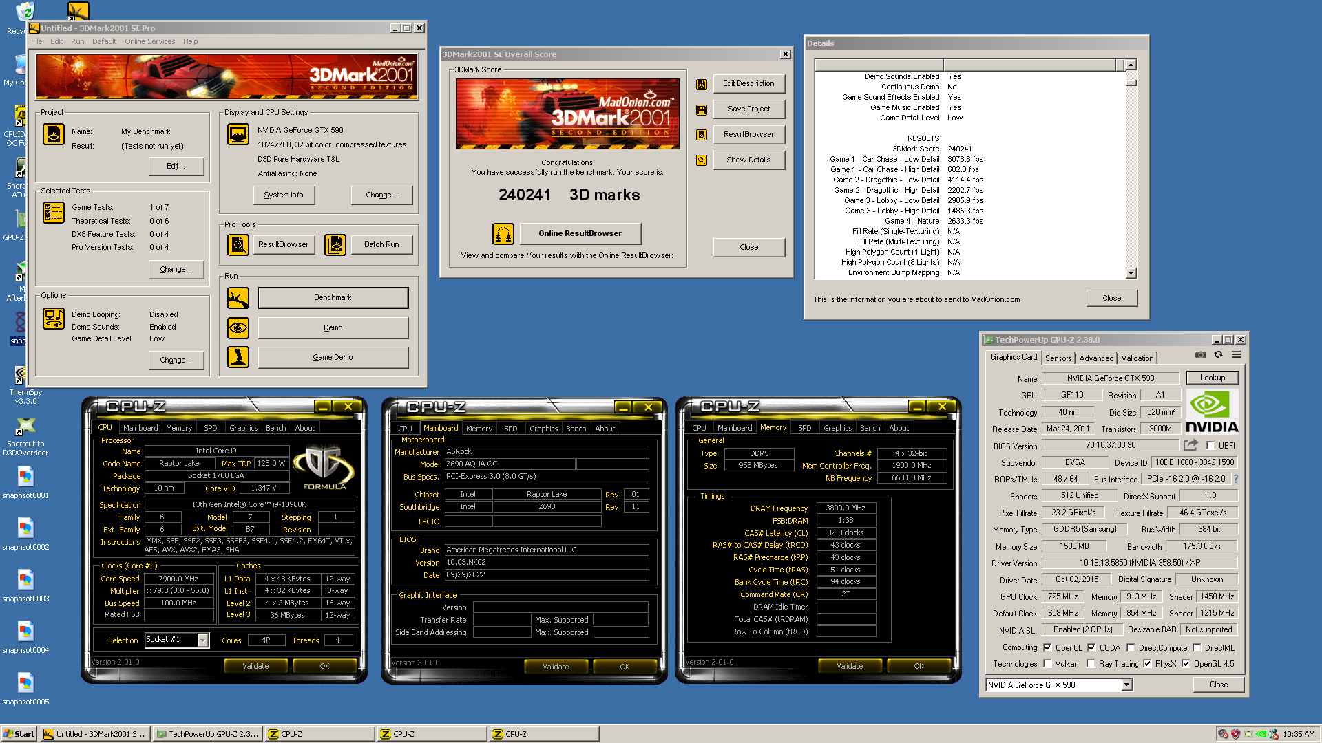Click the display monitor icon in Display settings
This screenshot has width=1322, height=743.
pos(238,134)
